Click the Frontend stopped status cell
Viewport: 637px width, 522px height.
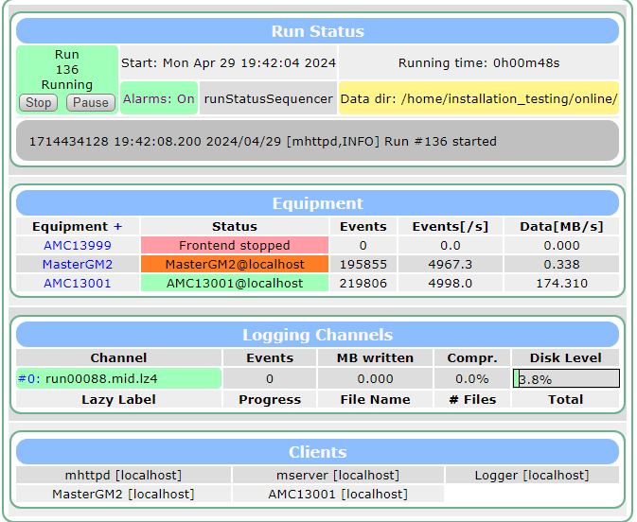click(x=235, y=245)
